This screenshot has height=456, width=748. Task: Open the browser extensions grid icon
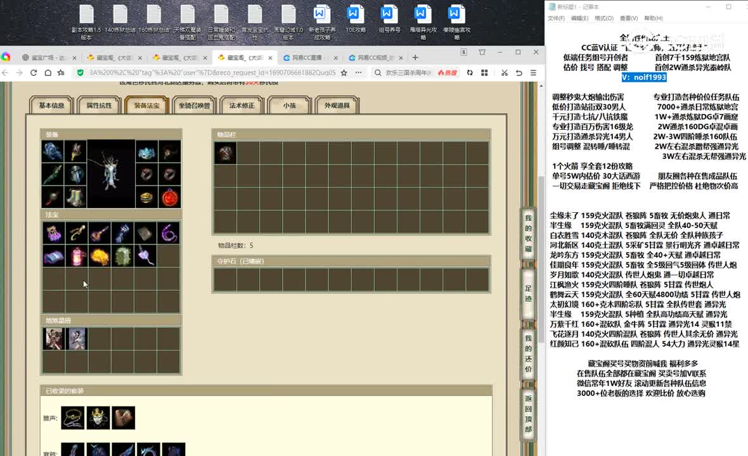[484, 72]
